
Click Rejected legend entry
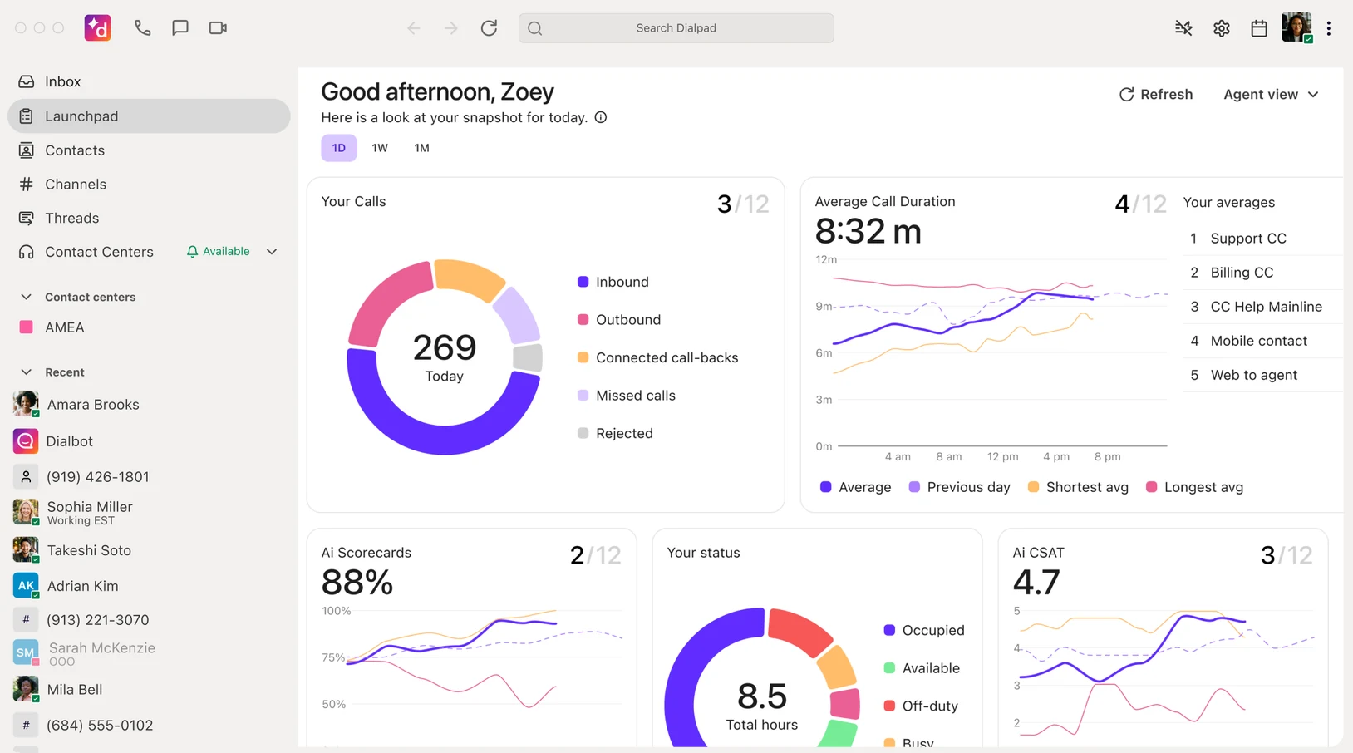pyautogui.click(x=616, y=433)
